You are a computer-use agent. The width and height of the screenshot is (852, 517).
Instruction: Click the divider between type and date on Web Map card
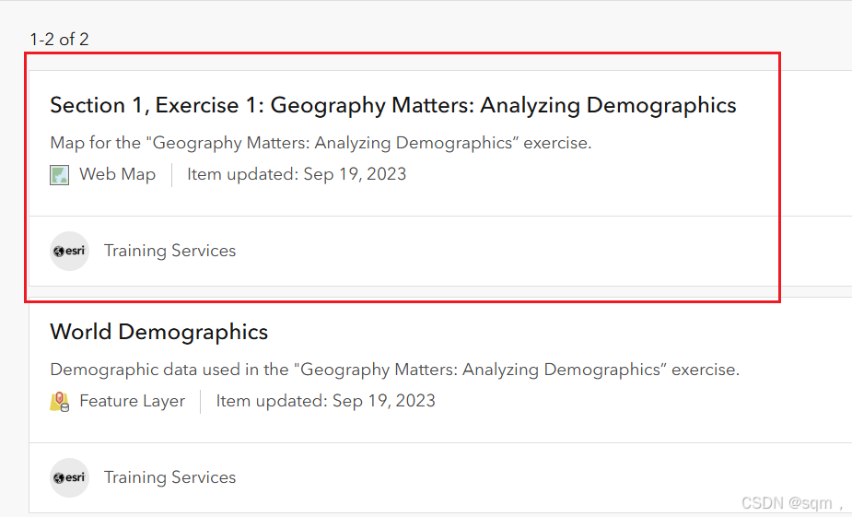(171, 174)
